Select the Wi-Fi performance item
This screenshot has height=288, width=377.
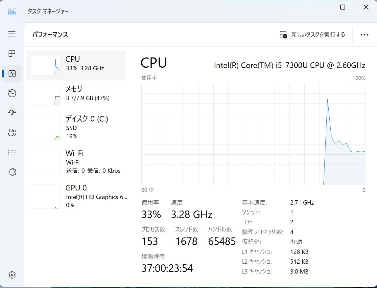pos(76,162)
